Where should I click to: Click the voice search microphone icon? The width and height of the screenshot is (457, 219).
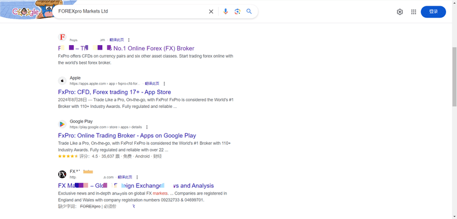[225, 11]
